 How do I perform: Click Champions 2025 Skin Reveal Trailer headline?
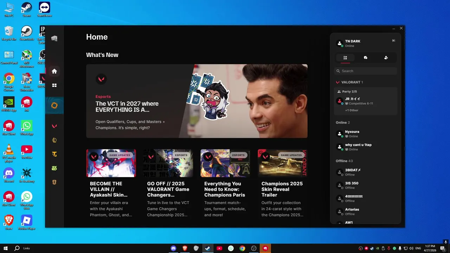tap(282, 189)
